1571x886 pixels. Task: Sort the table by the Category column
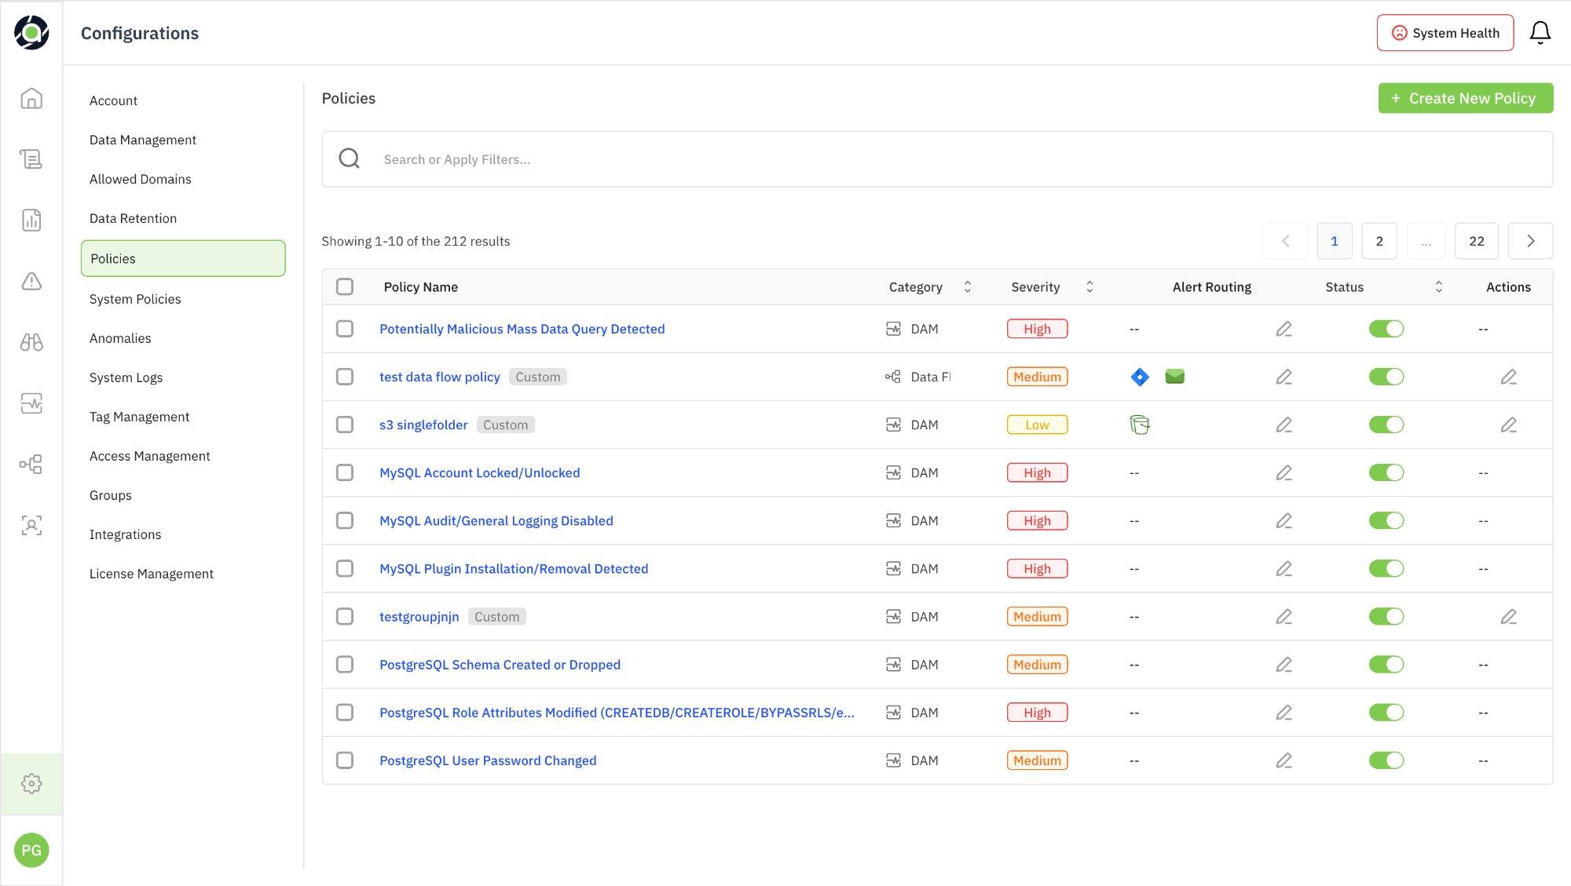967,287
